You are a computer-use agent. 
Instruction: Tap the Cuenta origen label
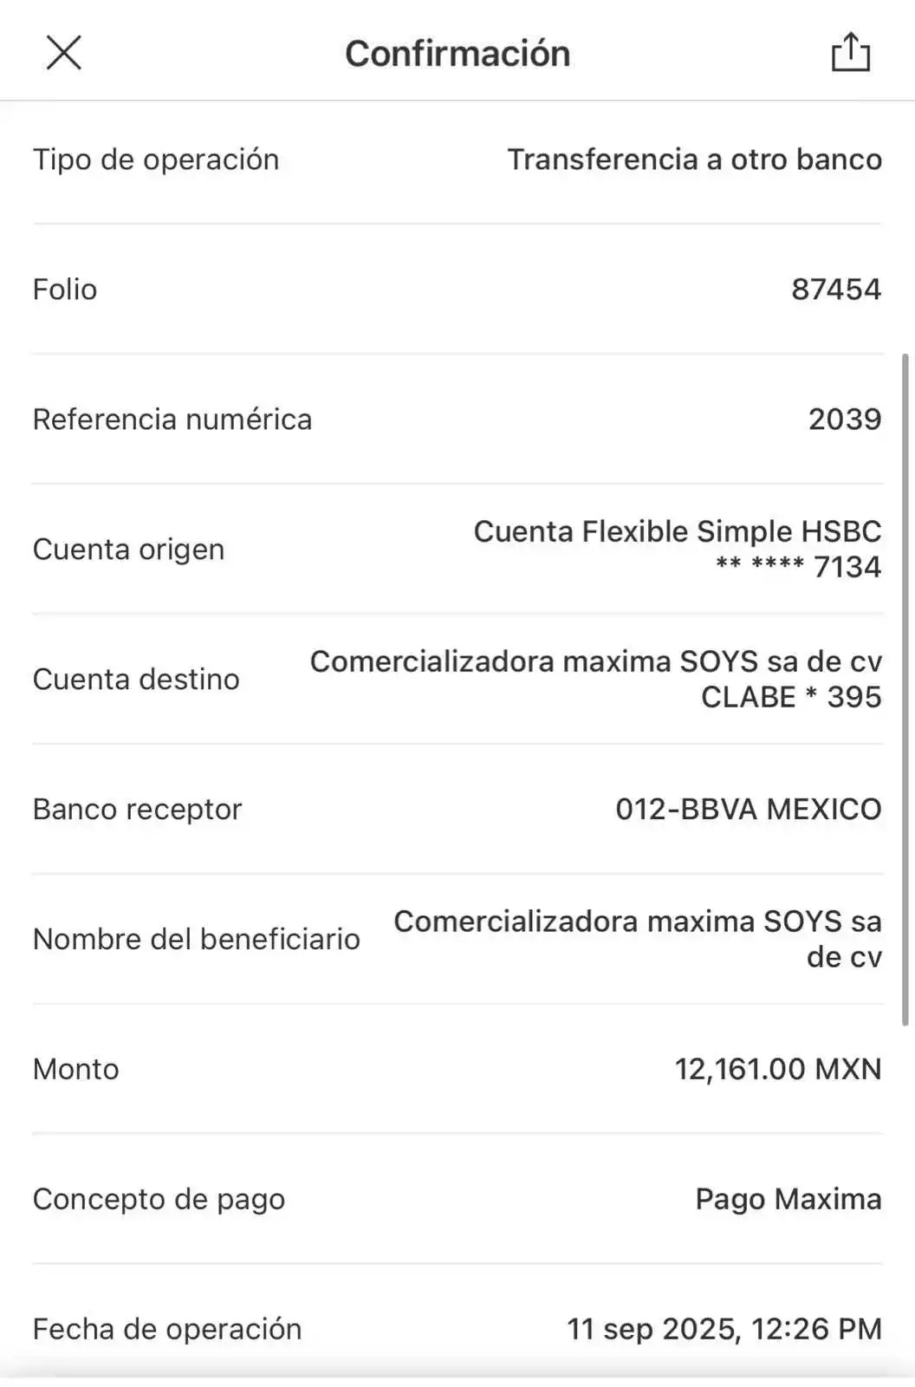click(128, 550)
